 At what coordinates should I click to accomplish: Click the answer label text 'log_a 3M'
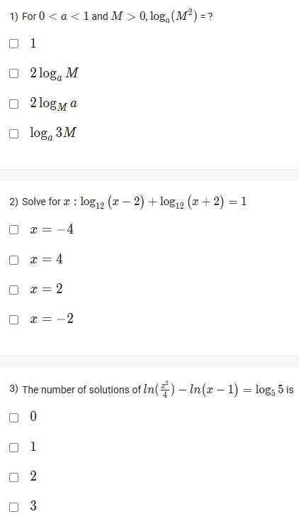[53, 133]
